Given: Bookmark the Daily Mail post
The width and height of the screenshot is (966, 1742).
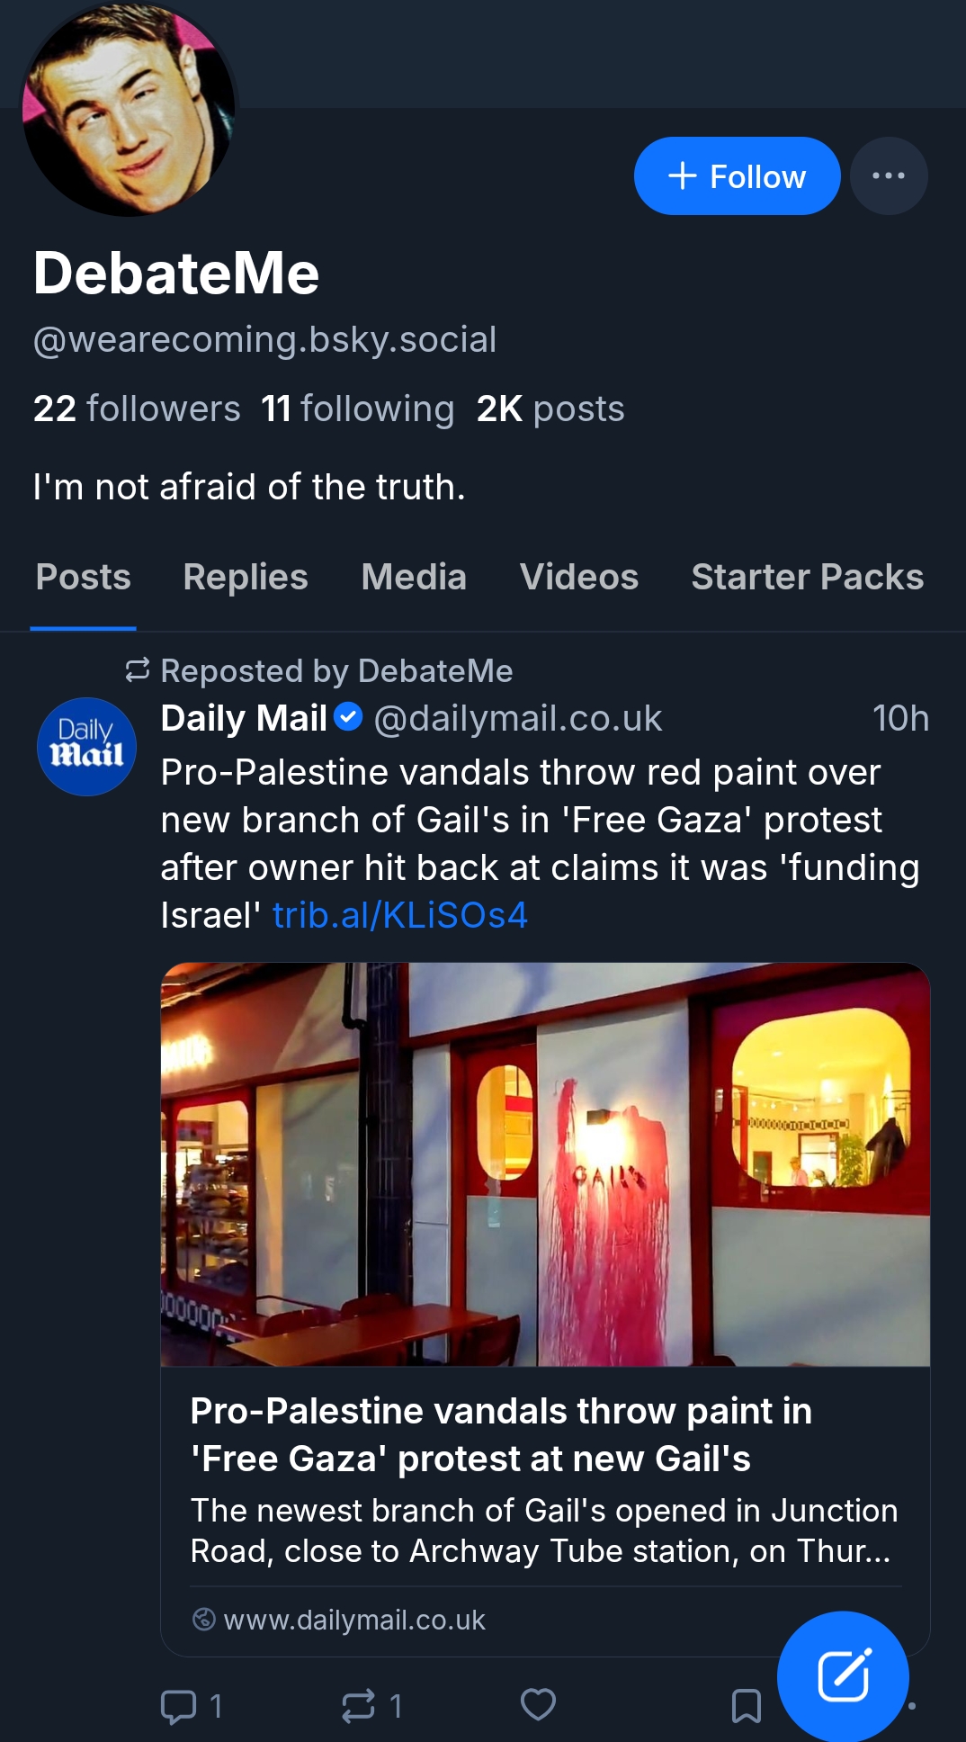Looking at the screenshot, I should [746, 1705].
